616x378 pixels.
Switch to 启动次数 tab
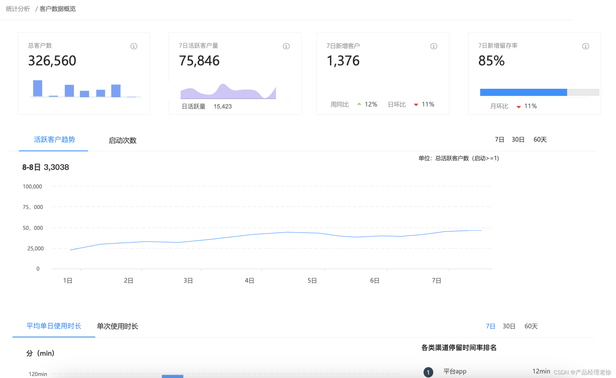122,140
